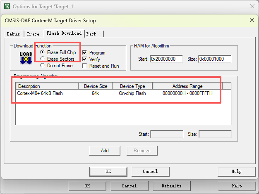Switch to the Debug tab

pyautogui.click(x=13, y=34)
